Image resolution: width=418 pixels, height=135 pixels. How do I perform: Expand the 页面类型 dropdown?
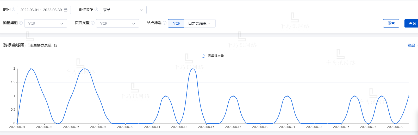coord(117,23)
